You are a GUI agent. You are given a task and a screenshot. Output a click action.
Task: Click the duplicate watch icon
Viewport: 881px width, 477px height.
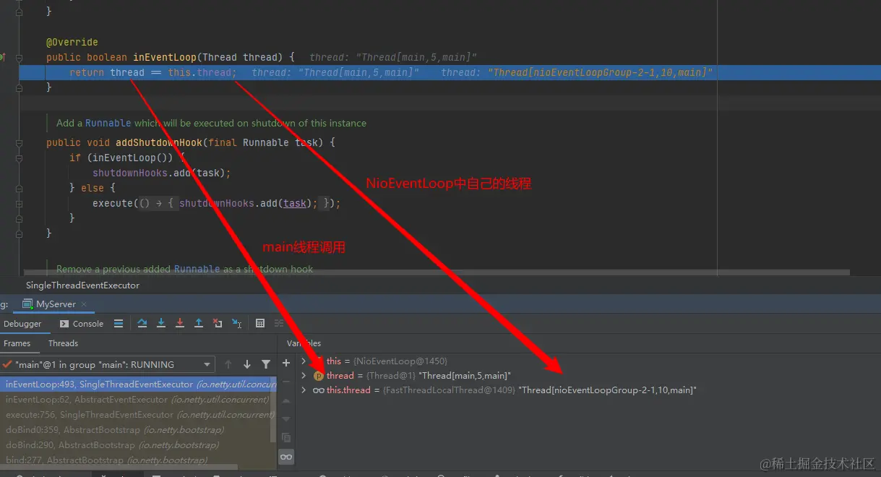coord(286,438)
